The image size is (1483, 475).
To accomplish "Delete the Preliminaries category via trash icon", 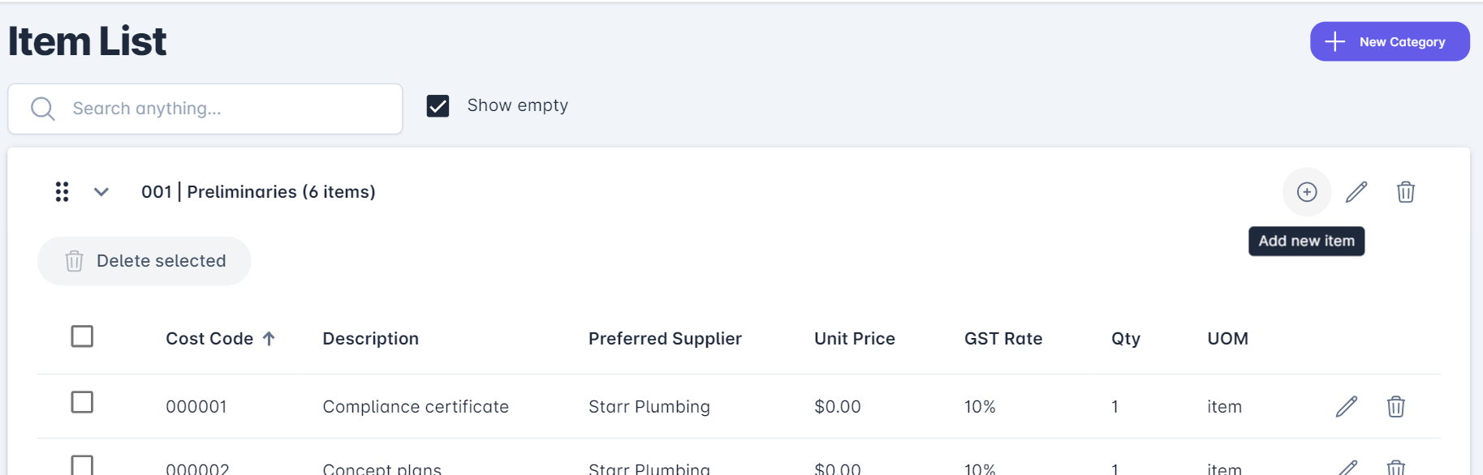I will 1405,192.
